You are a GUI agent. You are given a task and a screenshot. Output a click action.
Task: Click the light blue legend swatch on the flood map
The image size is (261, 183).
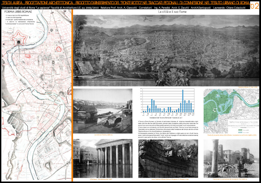coord(240,132)
